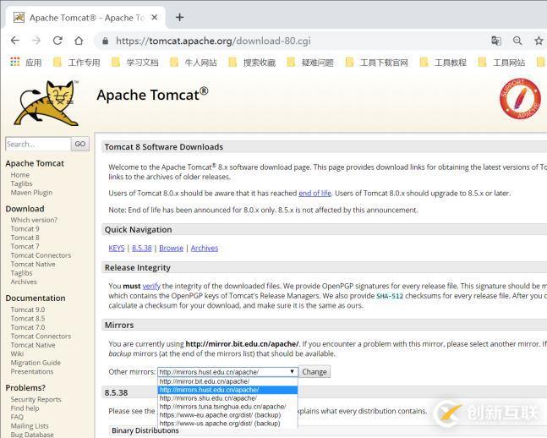
Task: Click the address bar URL
Action: [x=213, y=41]
